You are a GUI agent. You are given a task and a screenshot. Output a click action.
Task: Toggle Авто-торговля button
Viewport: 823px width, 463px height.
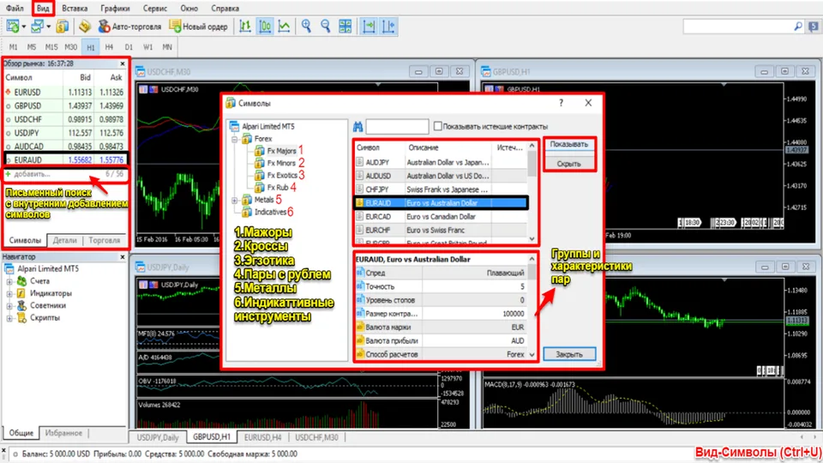coord(129,27)
